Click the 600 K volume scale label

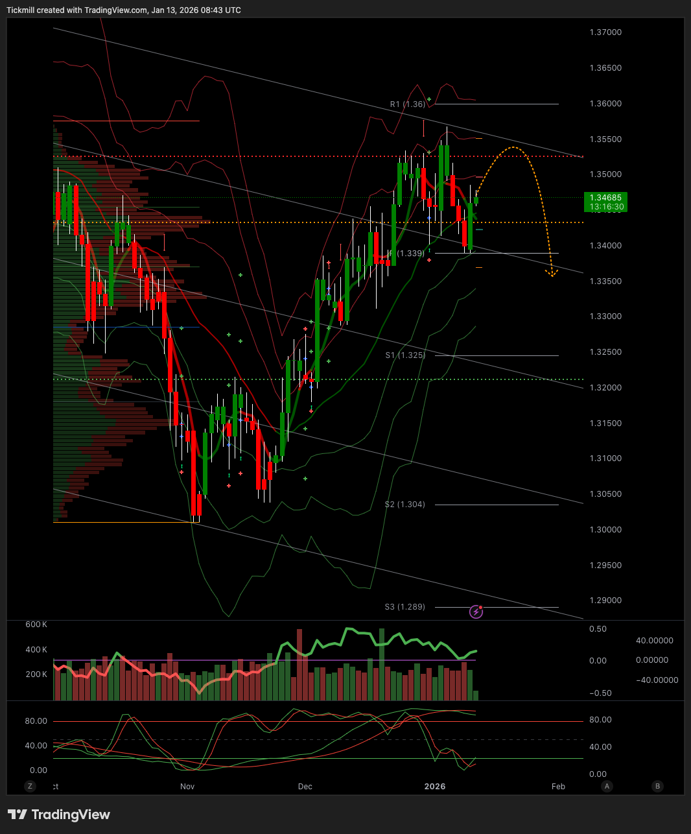click(36, 625)
